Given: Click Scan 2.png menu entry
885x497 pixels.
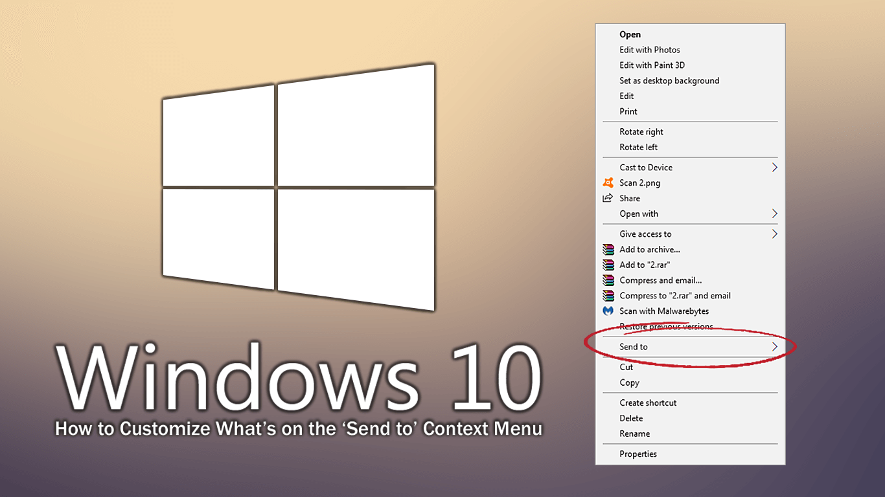Looking at the screenshot, I should click(640, 183).
